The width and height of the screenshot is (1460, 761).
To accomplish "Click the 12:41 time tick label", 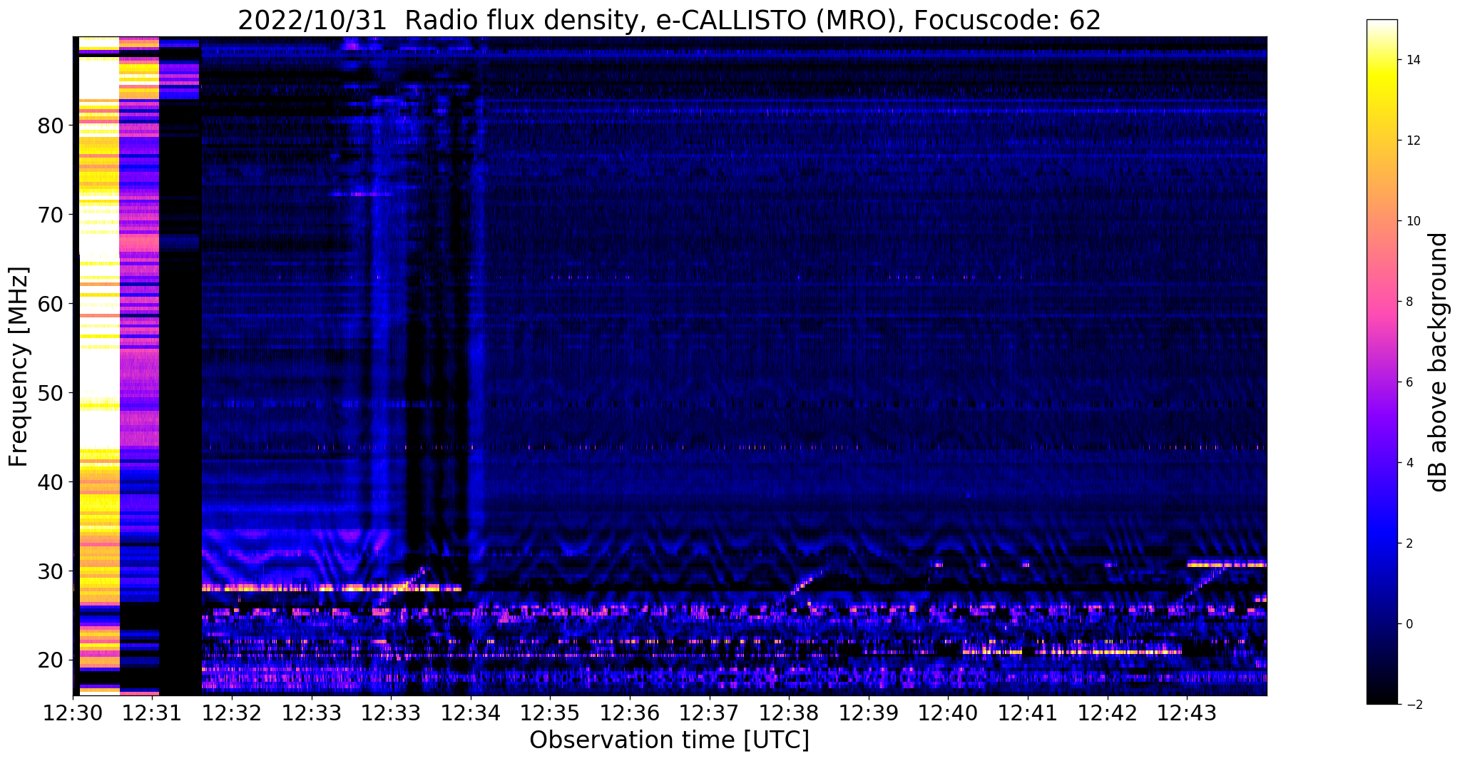I will tap(1028, 713).
